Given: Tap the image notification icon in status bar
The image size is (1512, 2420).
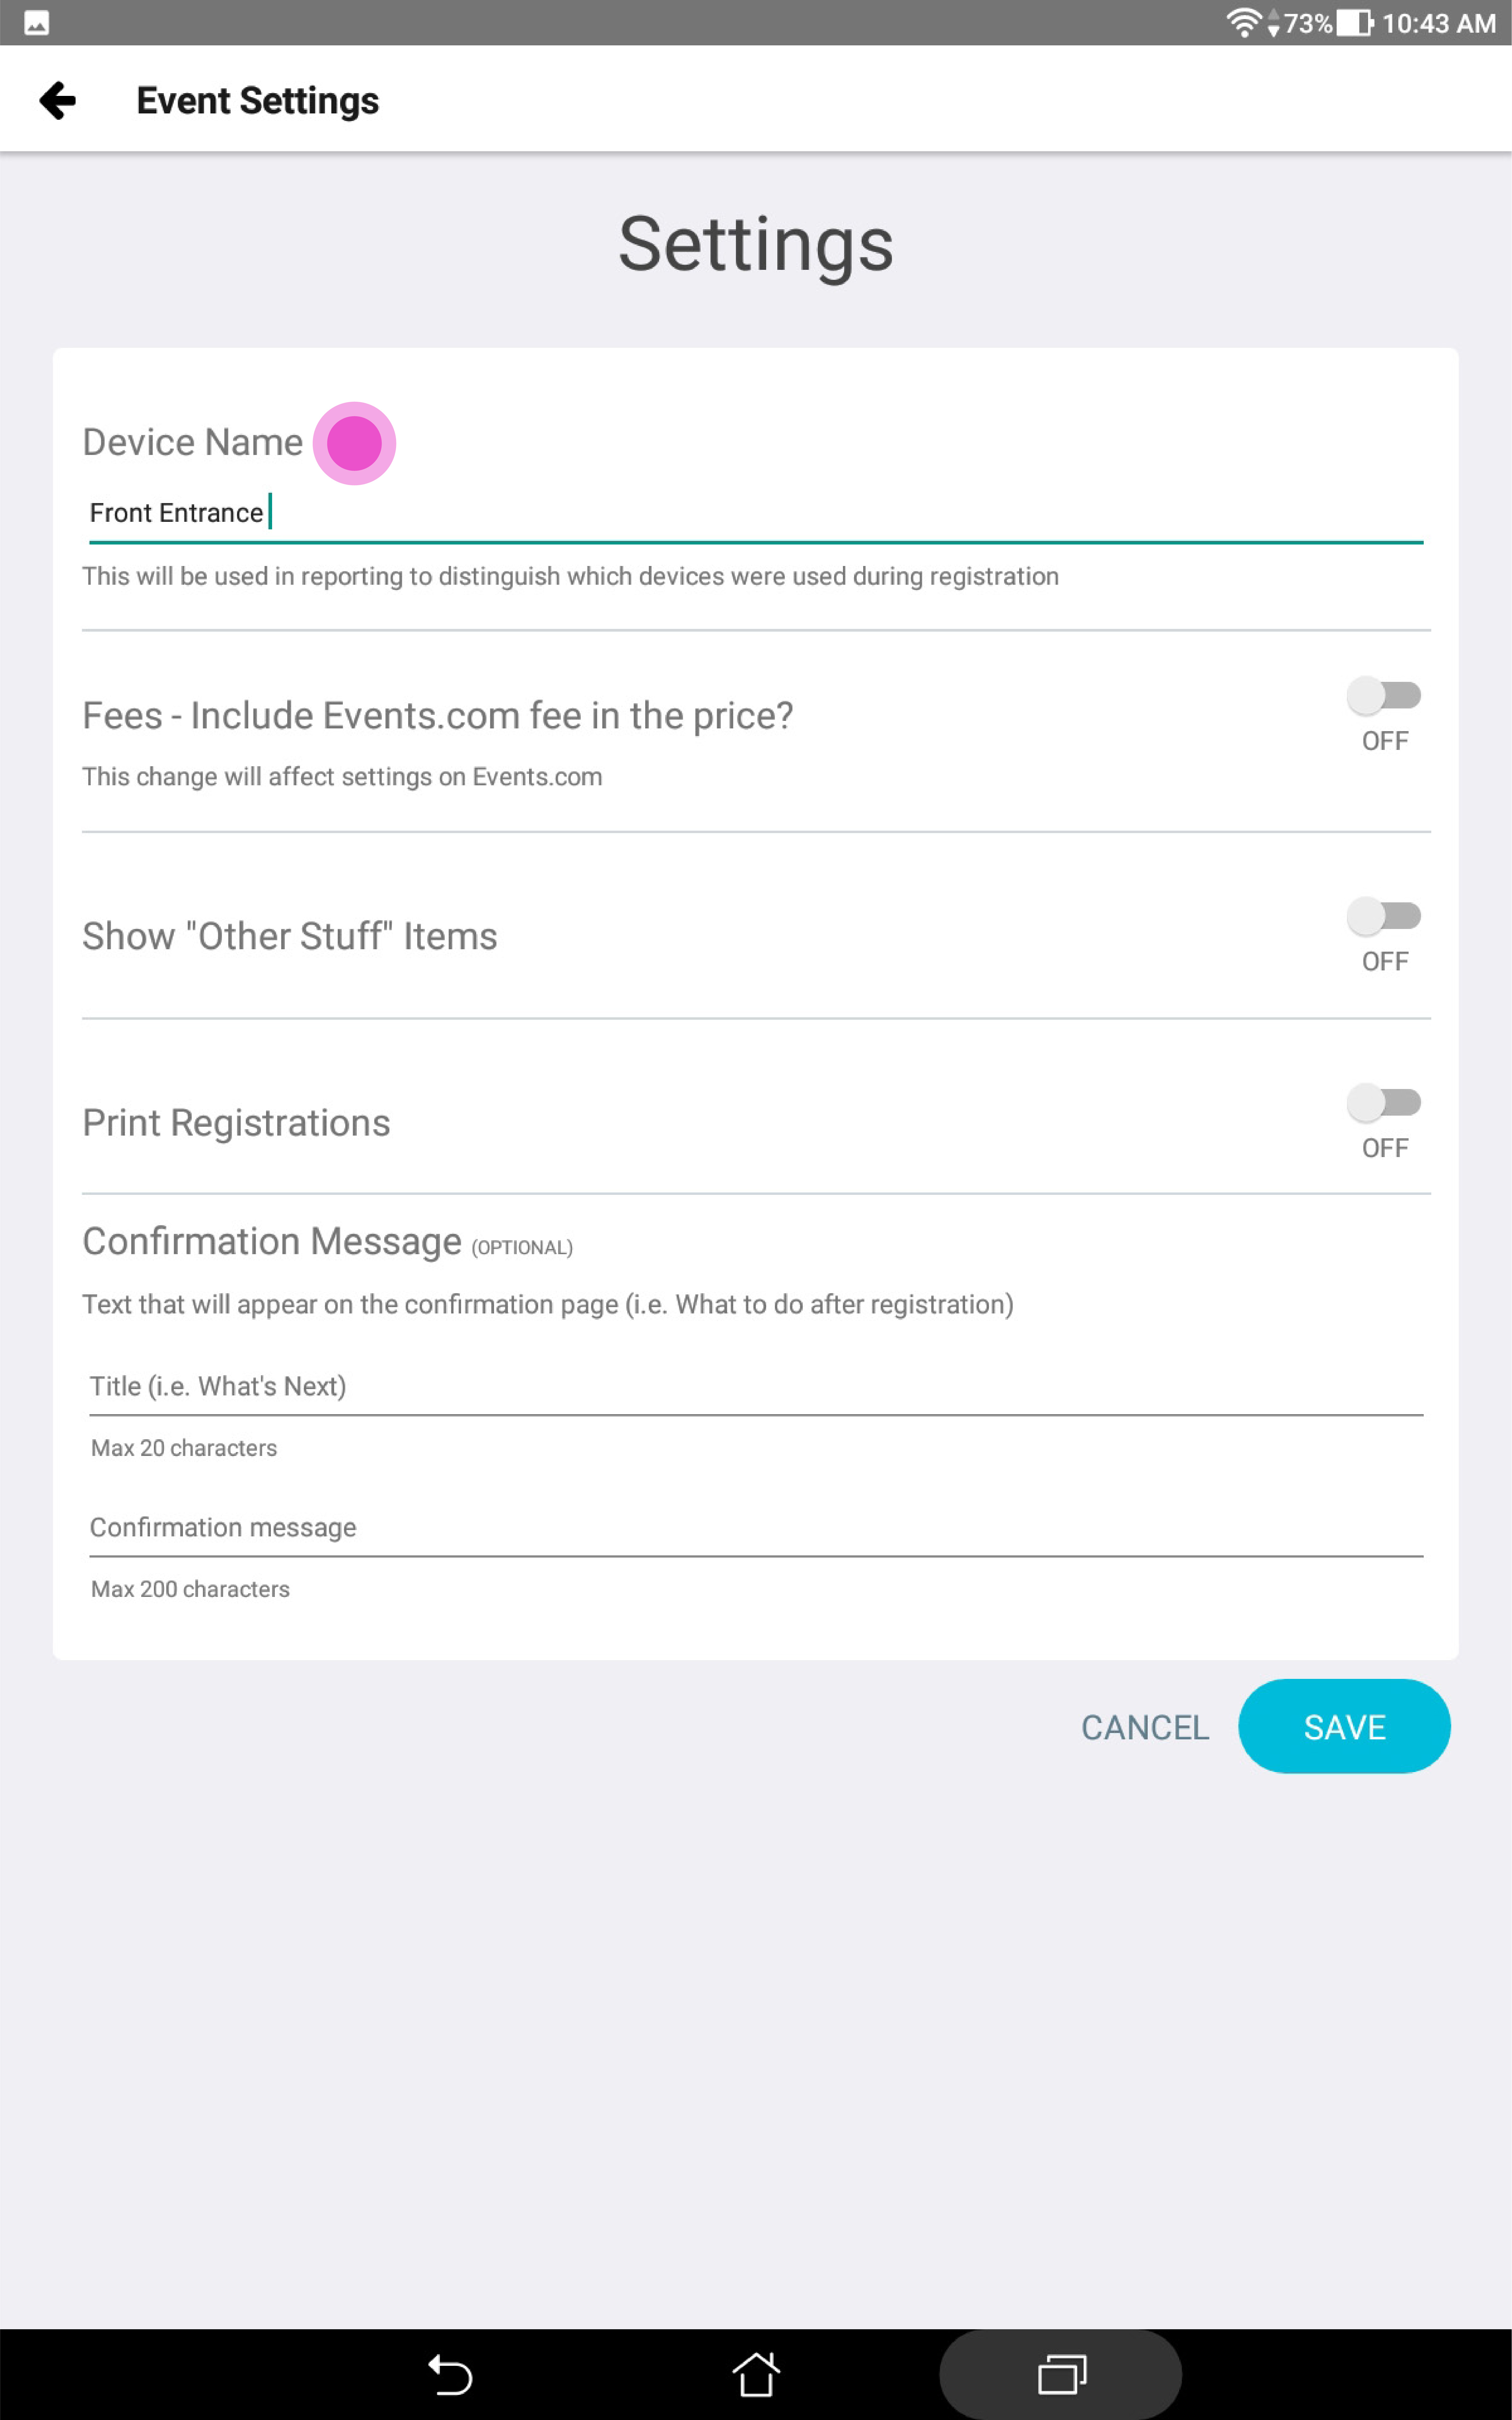Looking at the screenshot, I should 37,23.
